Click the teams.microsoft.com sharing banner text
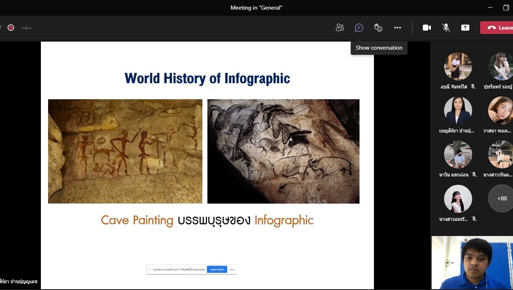 179,270
